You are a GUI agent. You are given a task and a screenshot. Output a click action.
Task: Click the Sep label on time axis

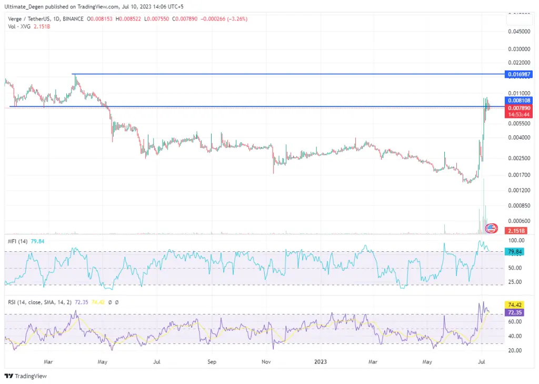coord(212,362)
